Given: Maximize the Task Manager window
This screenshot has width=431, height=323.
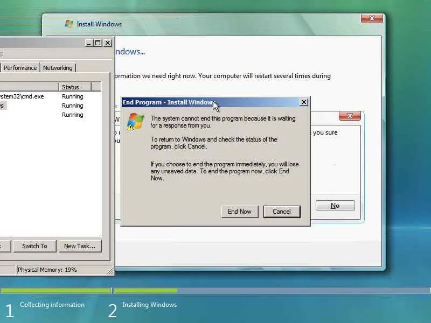Looking at the screenshot, I should coord(98,43).
